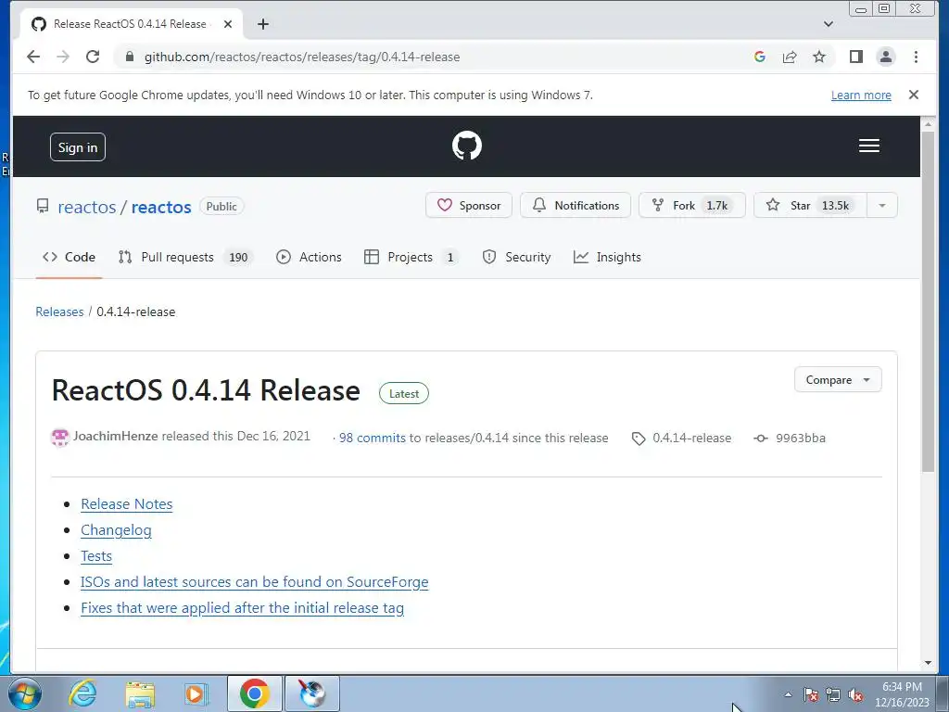Open the Pull requests tab
Image resolution: width=949 pixels, height=712 pixels.
click(x=185, y=258)
